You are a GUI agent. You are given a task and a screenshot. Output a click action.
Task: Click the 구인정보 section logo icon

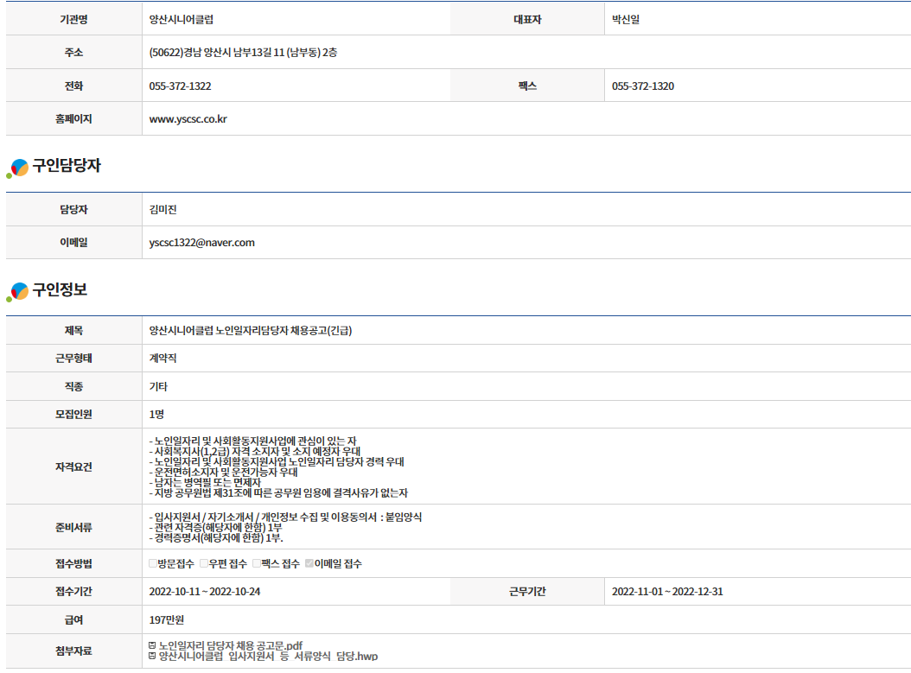pyautogui.click(x=17, y=291)
